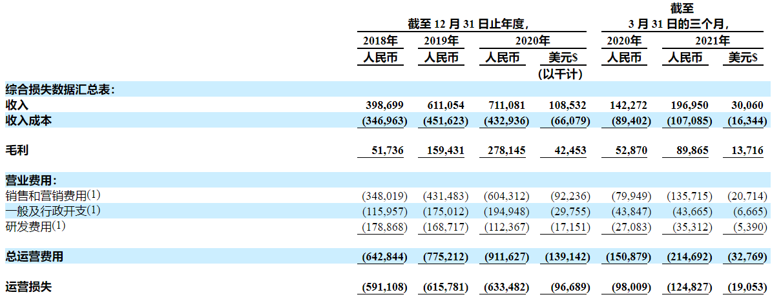Viewport: 781px width, 299px height.
Task: Click the 收入成本 row label
Action: [x=28, y=121]
